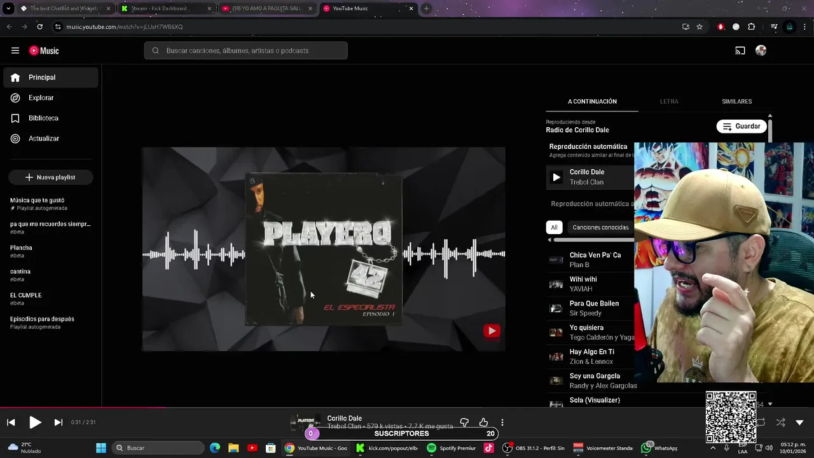Open Chrome extensions puzzle icon
This screenshot has width=814, height=458.
[752, 27]
